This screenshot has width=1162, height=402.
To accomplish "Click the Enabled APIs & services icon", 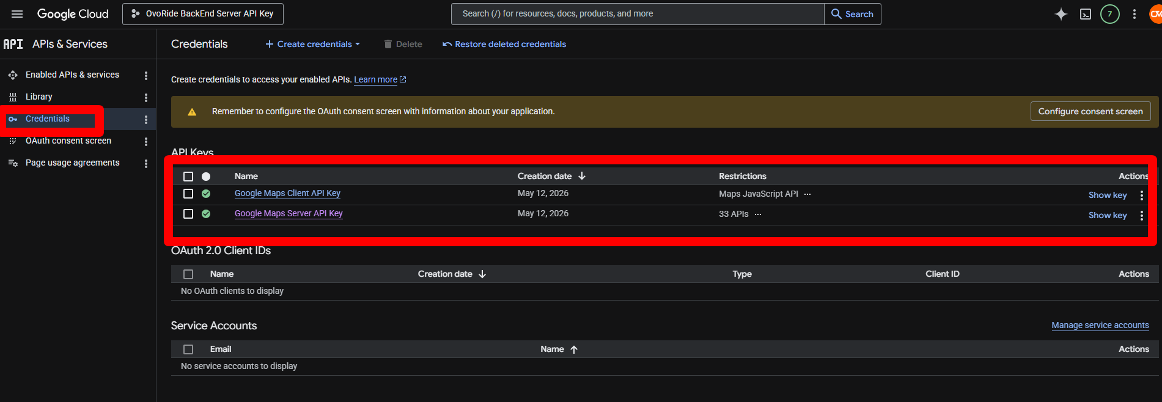I will click(13, 75).
